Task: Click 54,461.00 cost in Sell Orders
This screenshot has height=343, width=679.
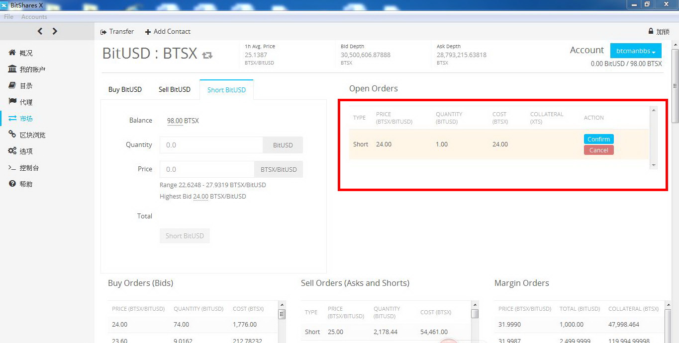Action: pyautogui.click(x=434, y=332)
